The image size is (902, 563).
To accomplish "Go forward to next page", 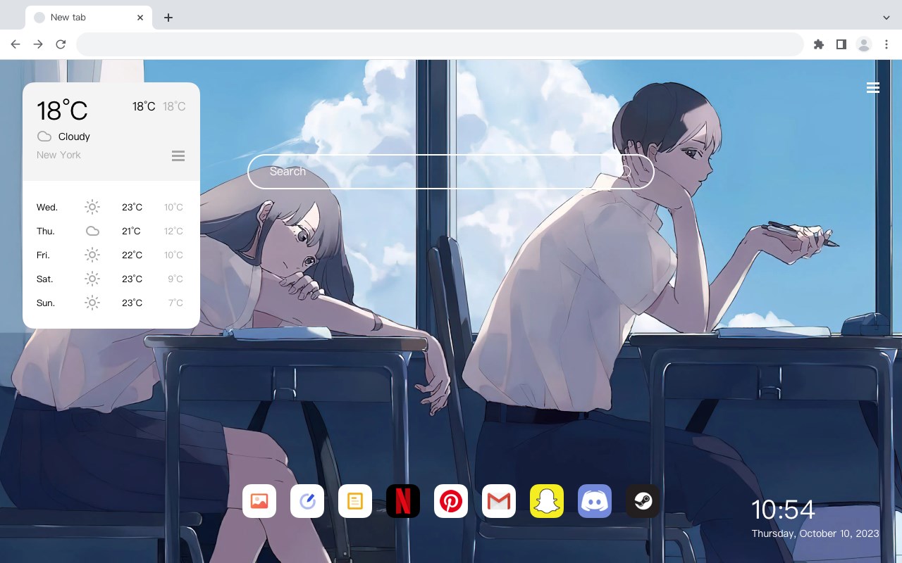I will (38, 44).
